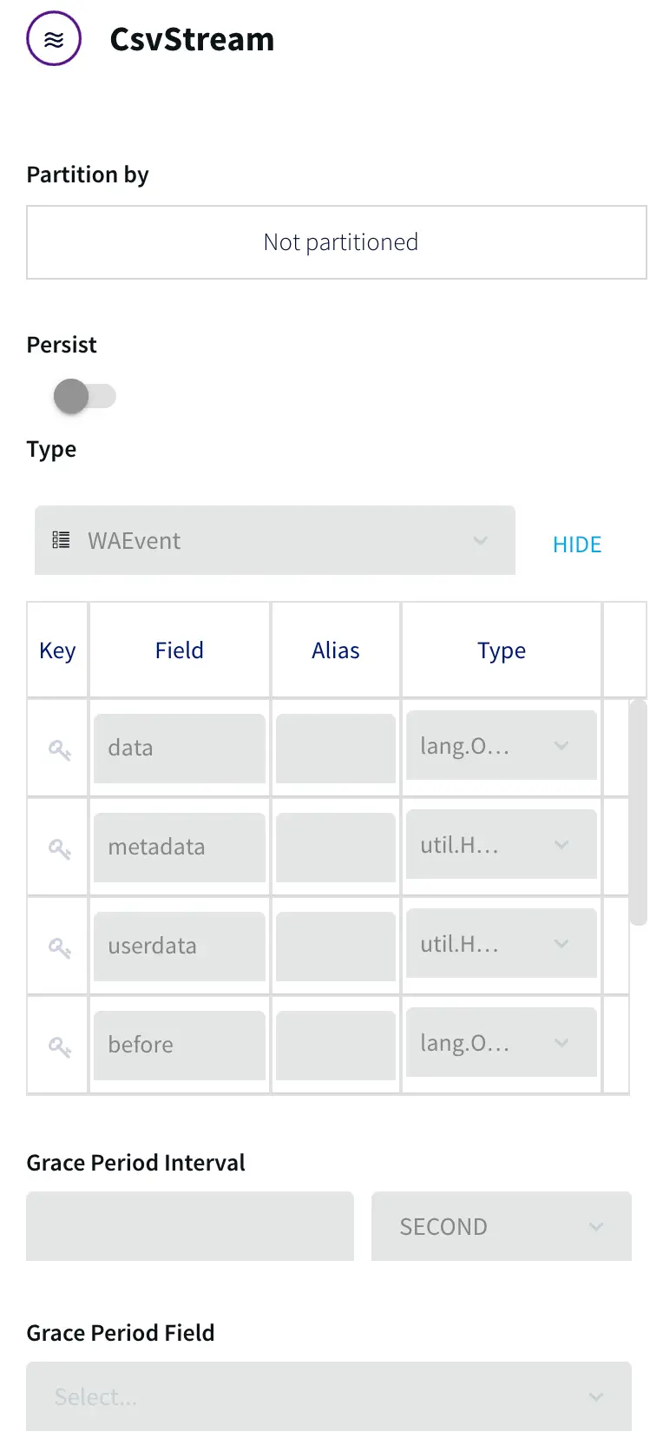Click the key icon for userdata field

pos(59,947)
